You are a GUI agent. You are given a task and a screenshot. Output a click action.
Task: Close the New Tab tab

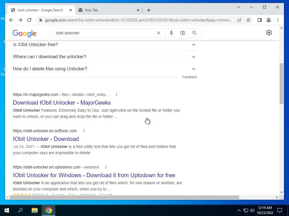[x=138, y=10]
